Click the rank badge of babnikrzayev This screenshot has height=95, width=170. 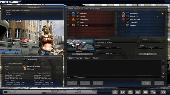pyautogui.click(x=127, y=19)
